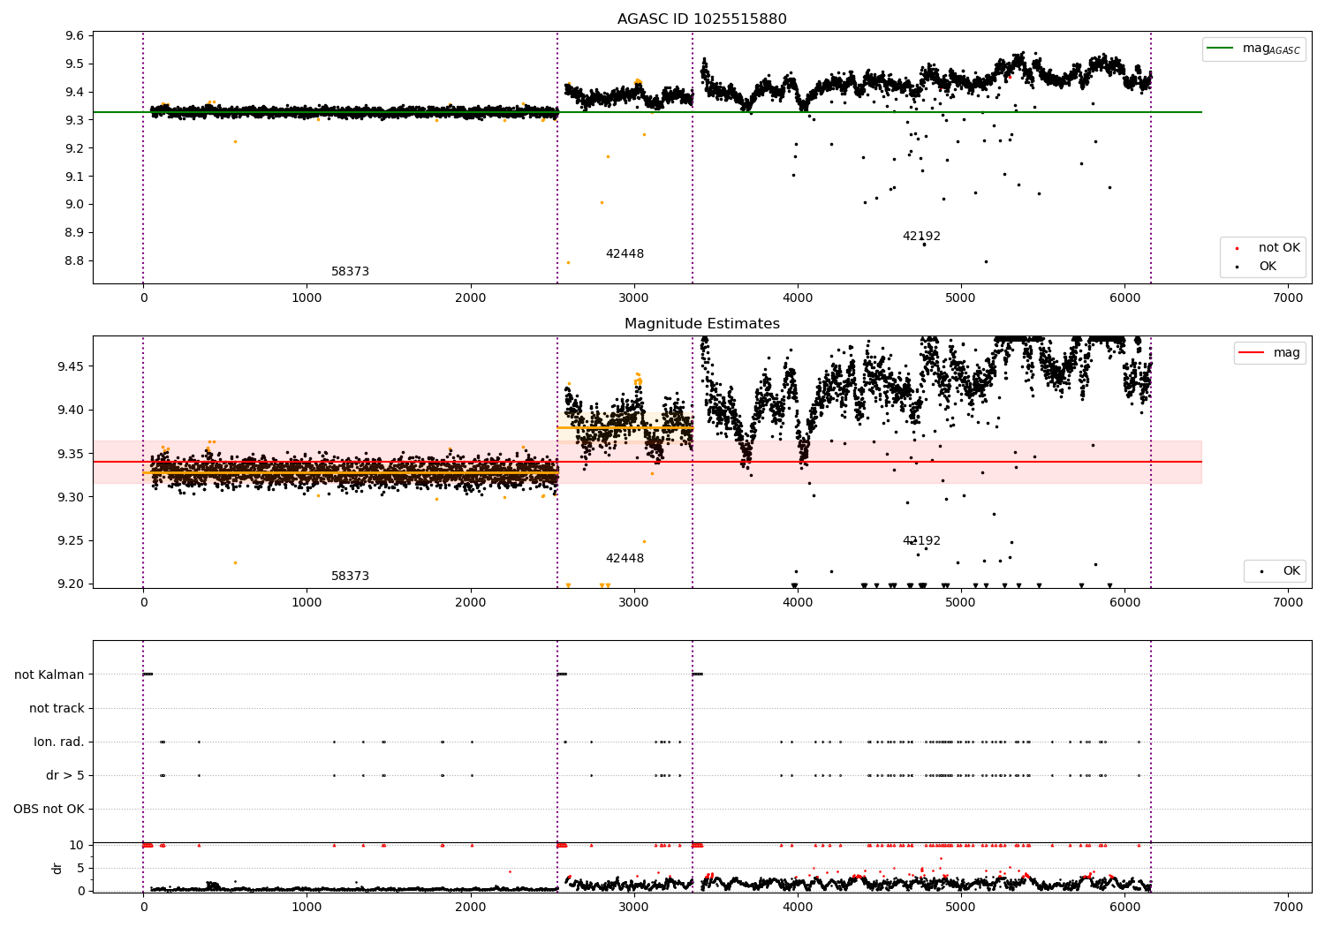1325x927 pixels.
Task: Click the '9.20' y-axis tick in the middle plot
Action: pos(72,584)
